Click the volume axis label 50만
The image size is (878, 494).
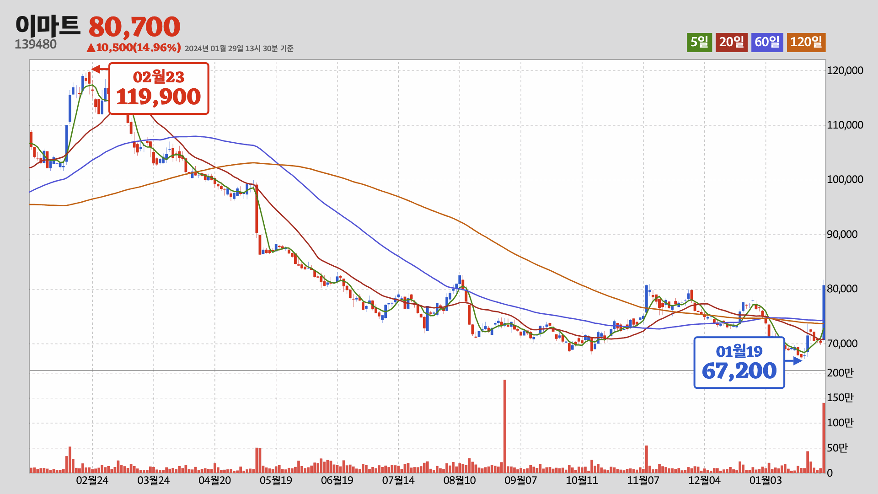[x=838, y=448]
